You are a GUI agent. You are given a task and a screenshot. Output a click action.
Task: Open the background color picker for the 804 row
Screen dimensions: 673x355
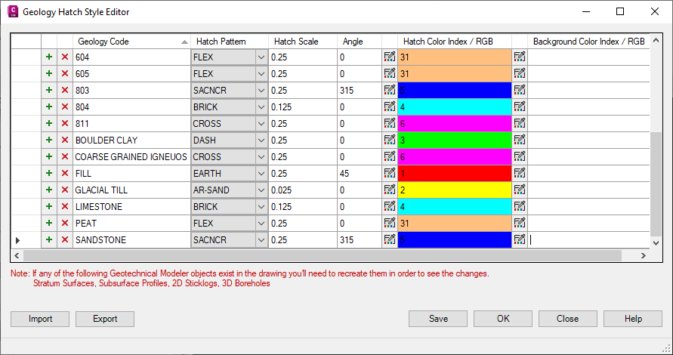pyautogui.click(x=520, y=107)
